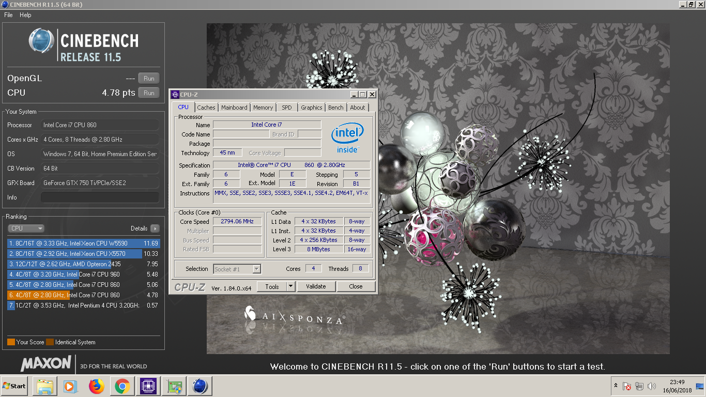
Task: Switch to the Memory tab in CPU-Z
Action: (263, 108)
